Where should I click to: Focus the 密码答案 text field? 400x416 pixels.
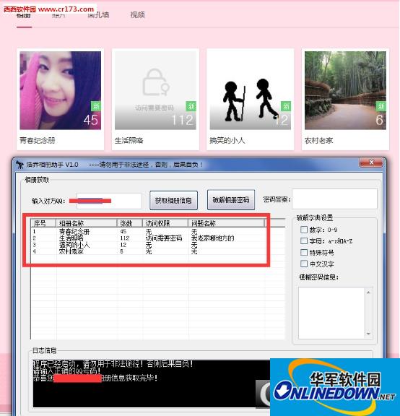click(x=334, y=199)
